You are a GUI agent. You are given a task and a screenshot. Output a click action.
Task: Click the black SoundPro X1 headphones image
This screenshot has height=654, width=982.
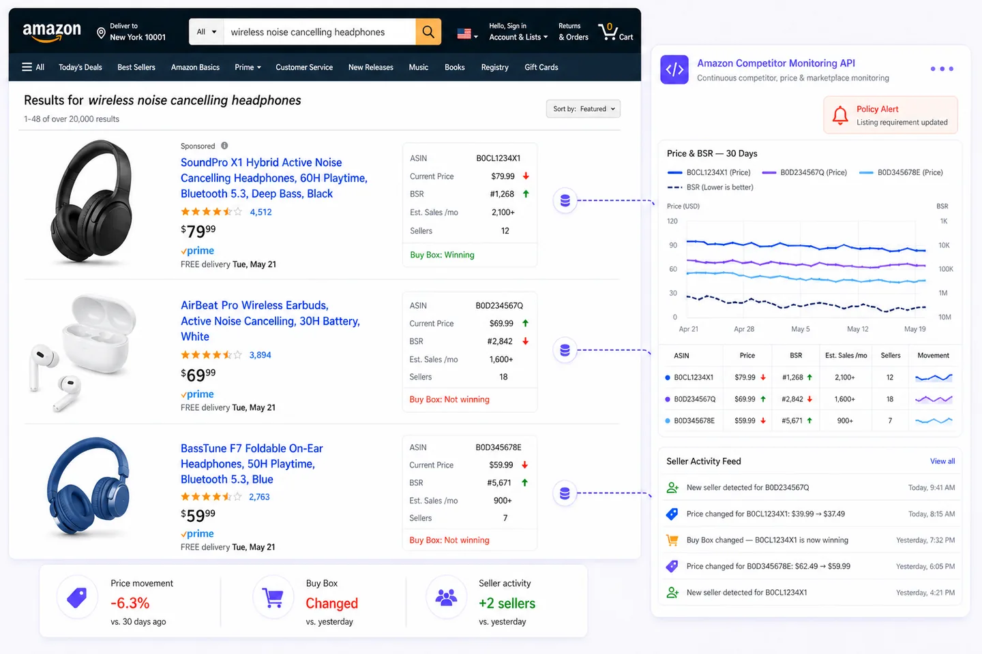[x=93, y=202]
